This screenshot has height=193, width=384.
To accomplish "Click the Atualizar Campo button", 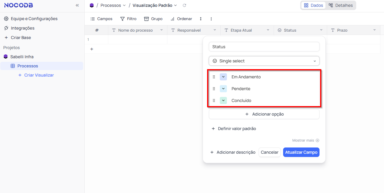I will point(301,152).
